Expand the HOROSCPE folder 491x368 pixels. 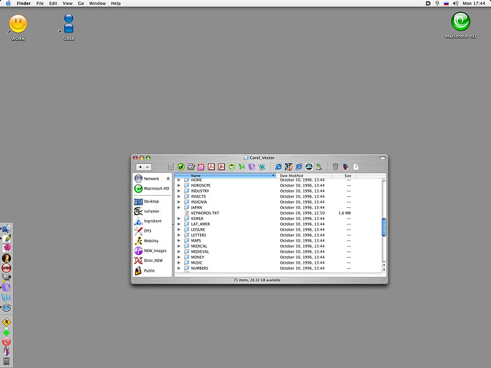click(x=179, y=186)
